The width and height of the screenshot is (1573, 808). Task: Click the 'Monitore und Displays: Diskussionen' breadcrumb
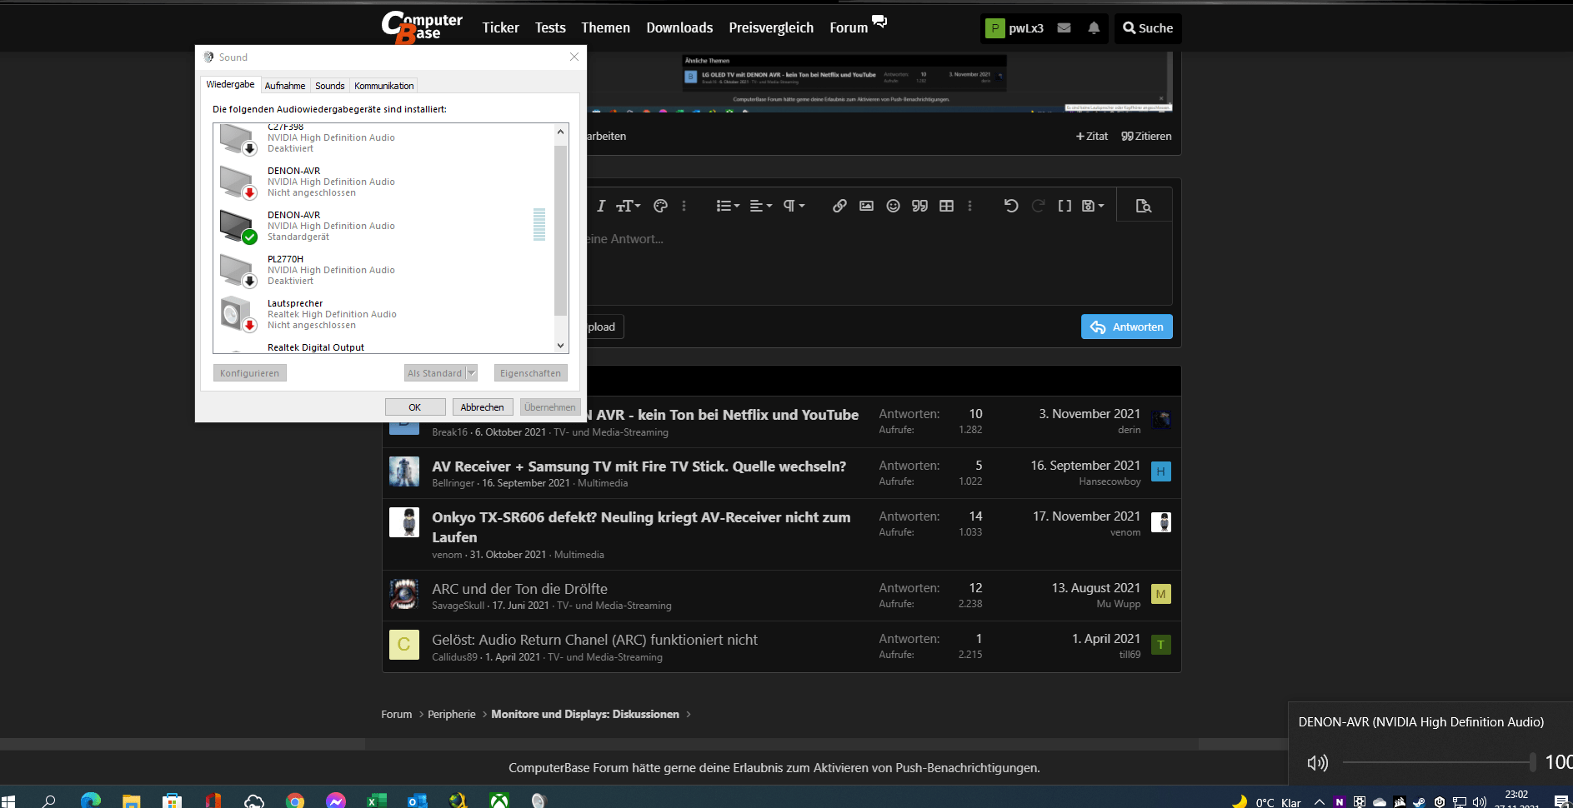pyautogui.click(x=585, y=714)
